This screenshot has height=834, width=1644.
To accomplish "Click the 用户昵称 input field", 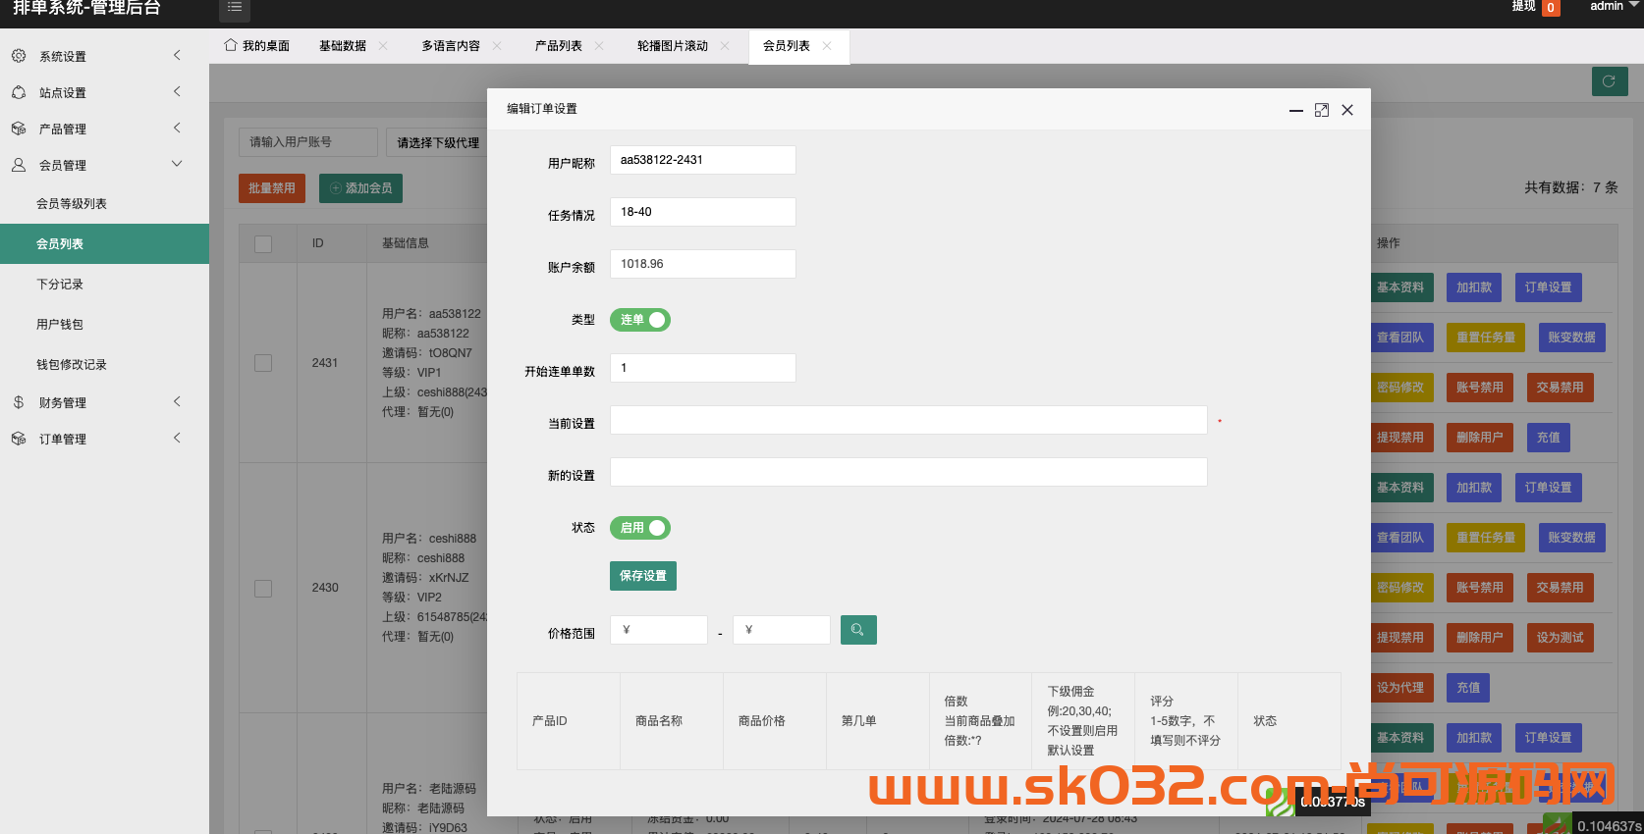I will [703, 160].
